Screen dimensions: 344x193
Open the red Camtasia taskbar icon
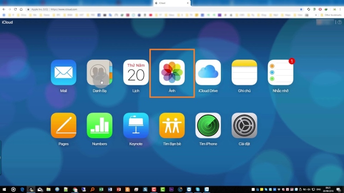click(x=154, y=190)
